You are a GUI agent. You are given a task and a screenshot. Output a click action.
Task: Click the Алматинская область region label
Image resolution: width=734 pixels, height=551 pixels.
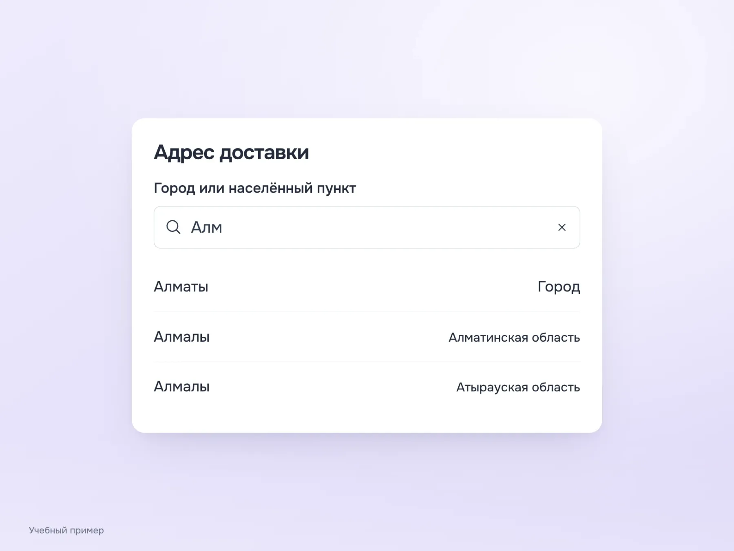(514, 338)
